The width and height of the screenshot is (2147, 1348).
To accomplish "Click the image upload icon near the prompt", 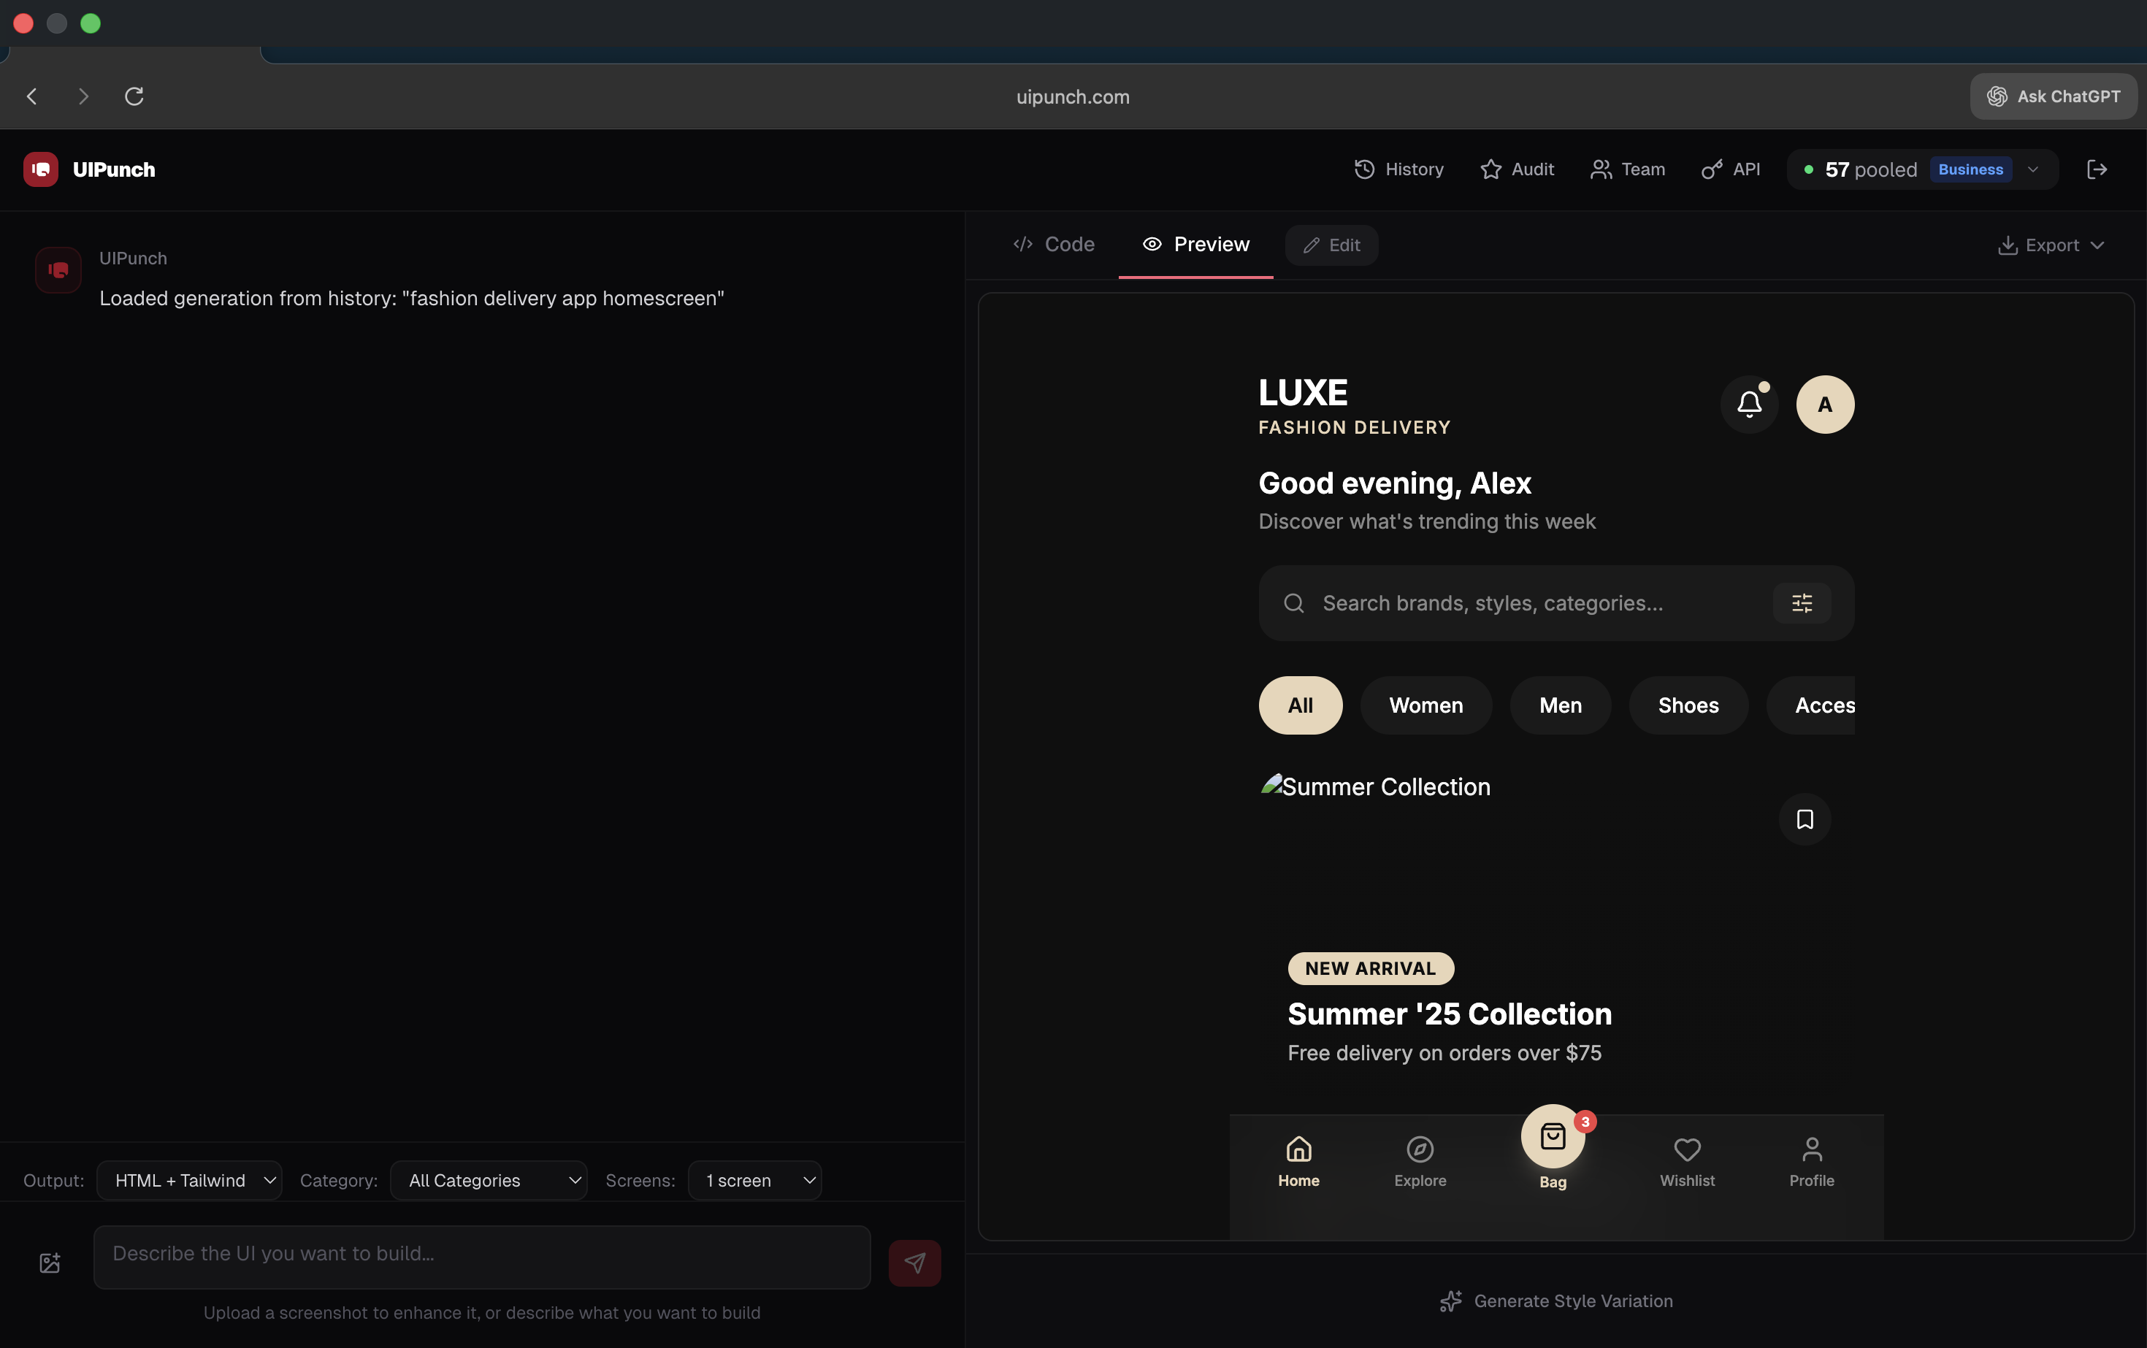I will click(x=50, y=1263).
